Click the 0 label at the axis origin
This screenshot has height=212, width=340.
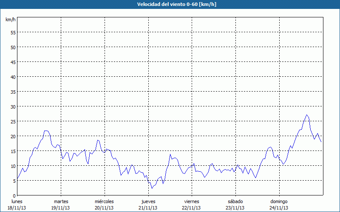click(x=14, y=195)
